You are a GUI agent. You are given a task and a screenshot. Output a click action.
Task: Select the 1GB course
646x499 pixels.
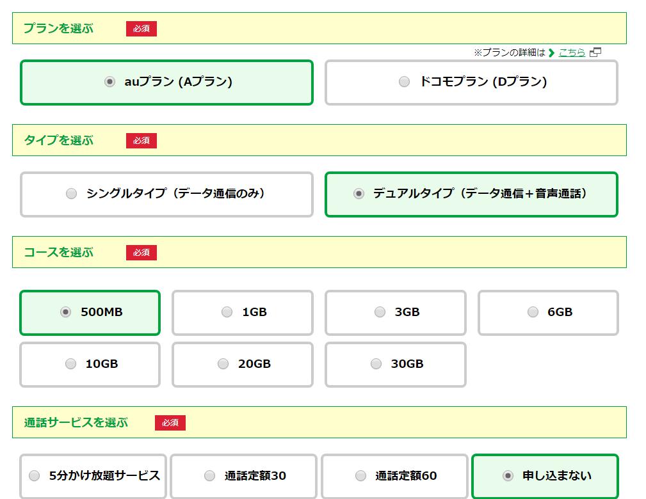click(243, 312)
